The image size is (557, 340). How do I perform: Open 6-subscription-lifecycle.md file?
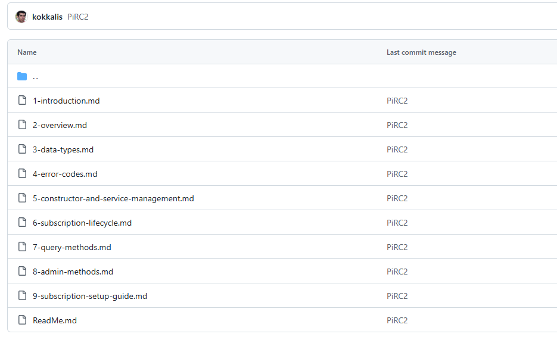82,223
